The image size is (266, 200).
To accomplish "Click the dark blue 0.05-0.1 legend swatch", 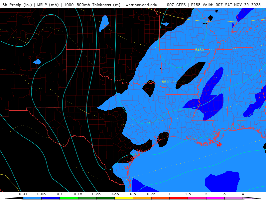I will tap(51, 198).
